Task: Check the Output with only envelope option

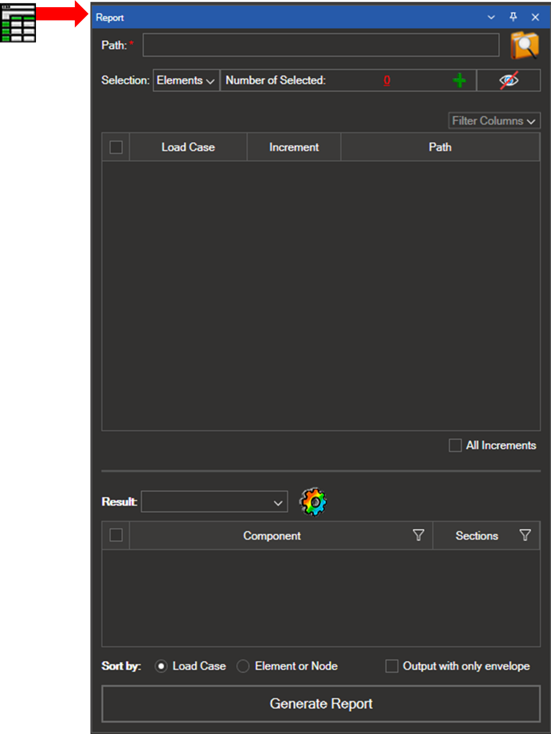Action: pyautogui.click(x=392, y=666)
